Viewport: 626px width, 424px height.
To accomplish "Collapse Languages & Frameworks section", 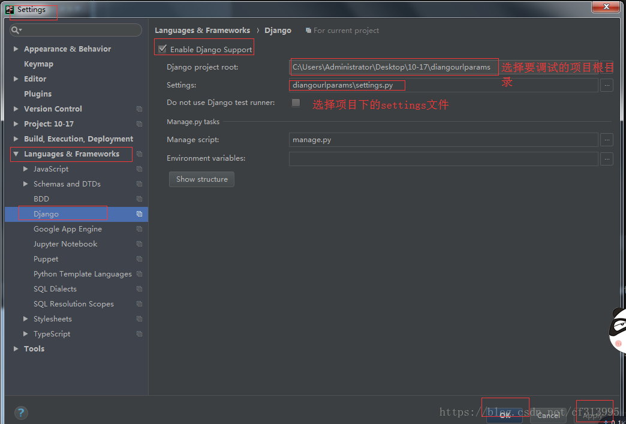I will (16, 154).
